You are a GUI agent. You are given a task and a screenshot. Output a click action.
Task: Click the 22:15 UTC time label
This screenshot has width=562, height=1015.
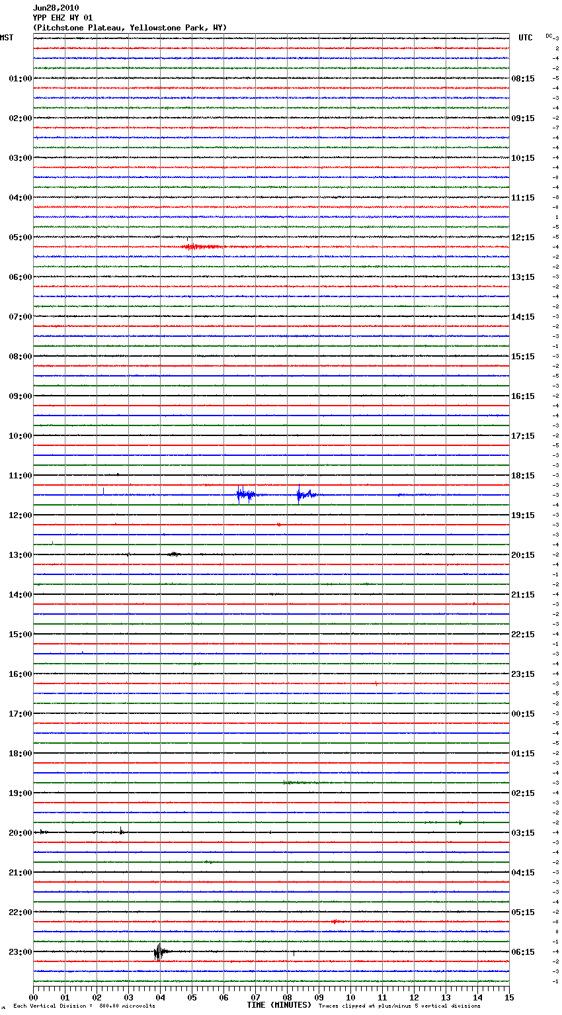click(x=523, y=635)
